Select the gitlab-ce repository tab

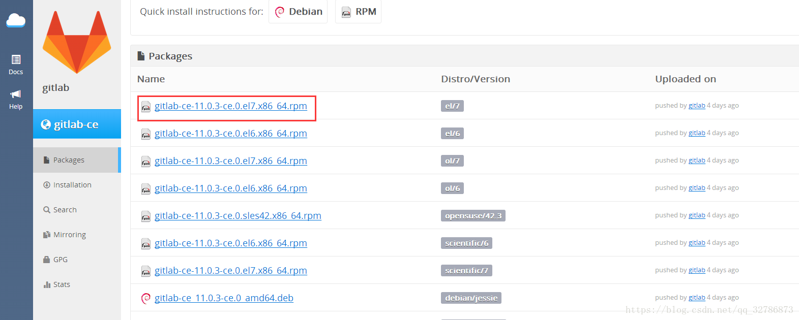(x=77, y=124)
